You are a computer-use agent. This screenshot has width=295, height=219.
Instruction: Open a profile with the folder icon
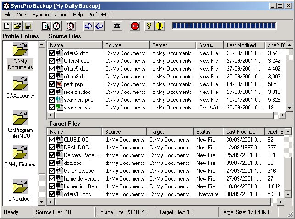tap(17, 26)
